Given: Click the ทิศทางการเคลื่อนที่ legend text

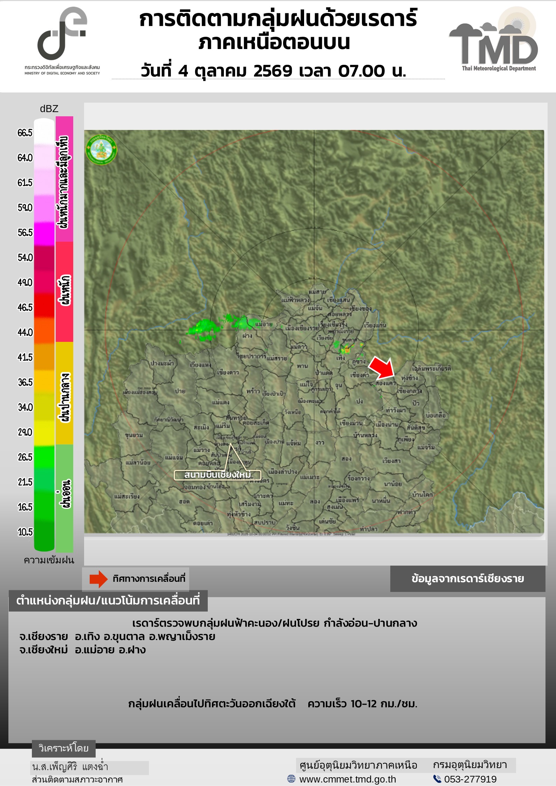Looking at the screenshot, I should click(149, 579).
